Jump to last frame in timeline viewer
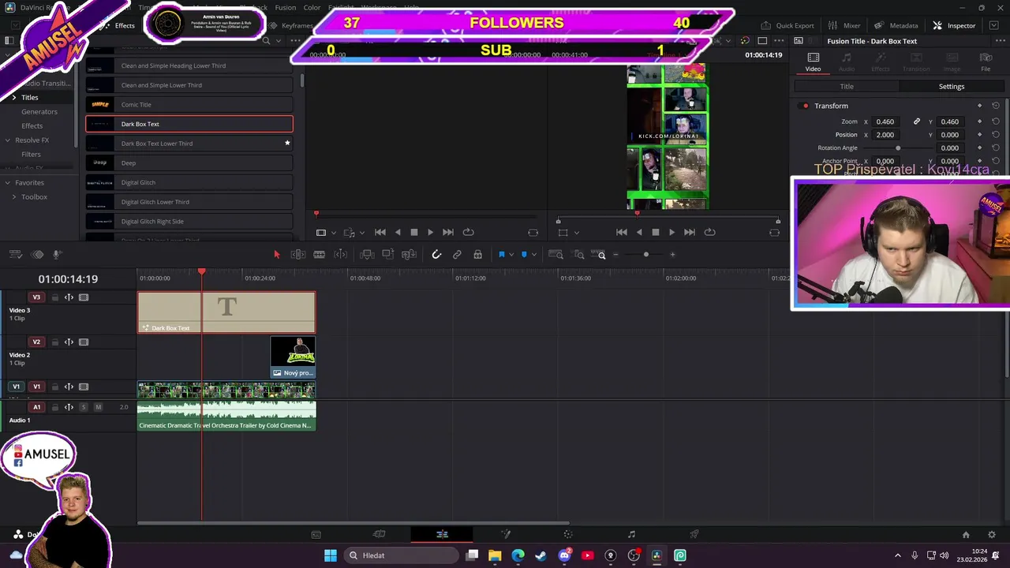1010x568 pixels. pyautogui.click(x=689, y=232)
